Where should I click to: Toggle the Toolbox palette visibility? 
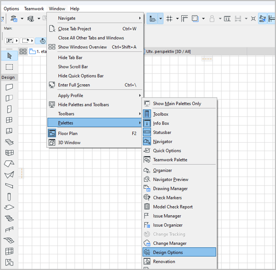tap(179, 114)
